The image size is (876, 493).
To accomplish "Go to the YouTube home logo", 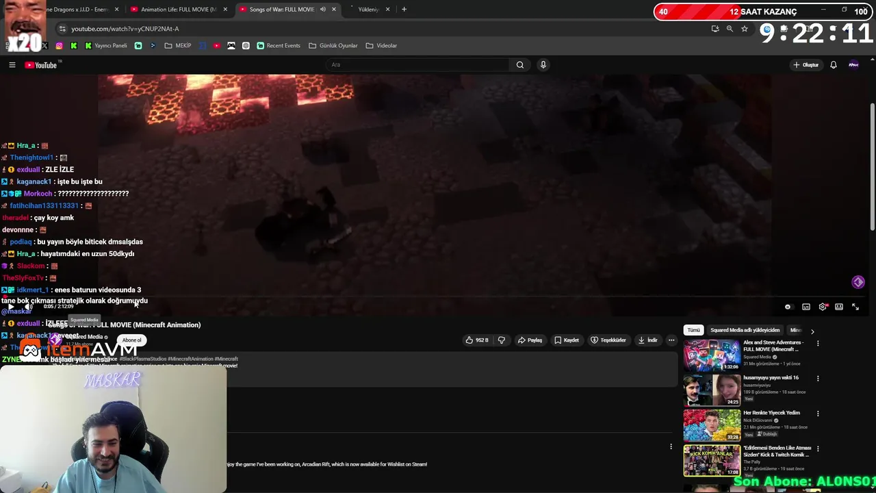I will pos(41,65).
